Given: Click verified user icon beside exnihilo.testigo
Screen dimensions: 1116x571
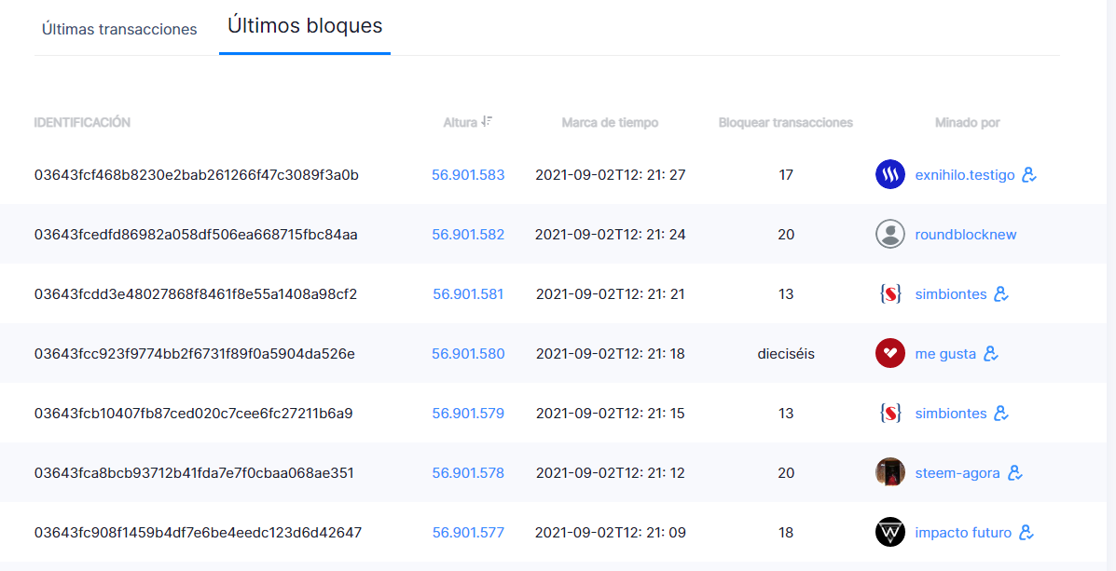Looking at the screenshot, I should 1029,174.
